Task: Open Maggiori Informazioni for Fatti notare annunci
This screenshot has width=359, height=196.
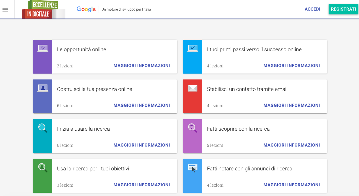Action: tap(292, 185)
